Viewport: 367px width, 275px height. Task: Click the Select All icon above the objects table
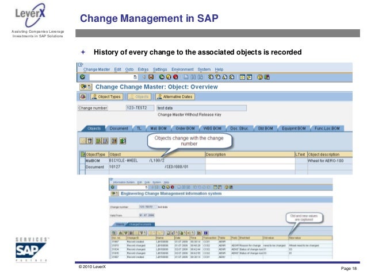coord(99,141)
